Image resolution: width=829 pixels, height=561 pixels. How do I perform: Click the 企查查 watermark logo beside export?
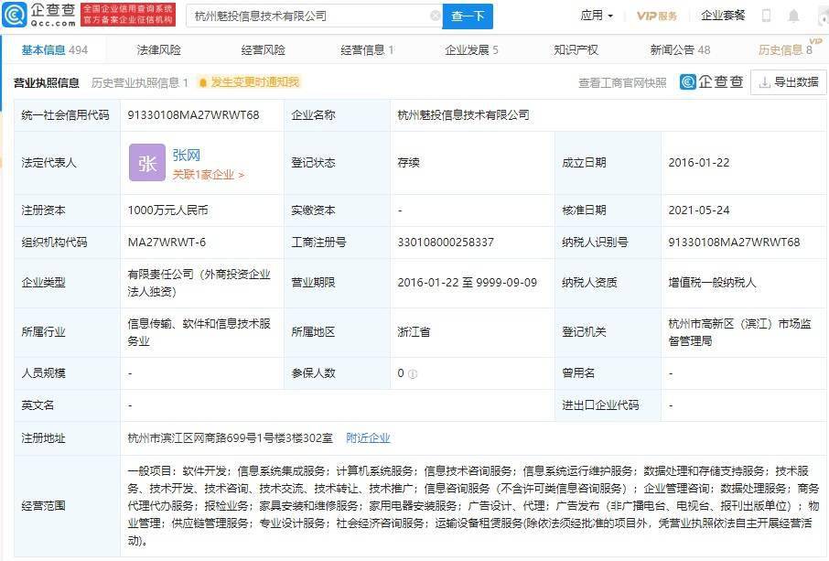click(712, 82)
